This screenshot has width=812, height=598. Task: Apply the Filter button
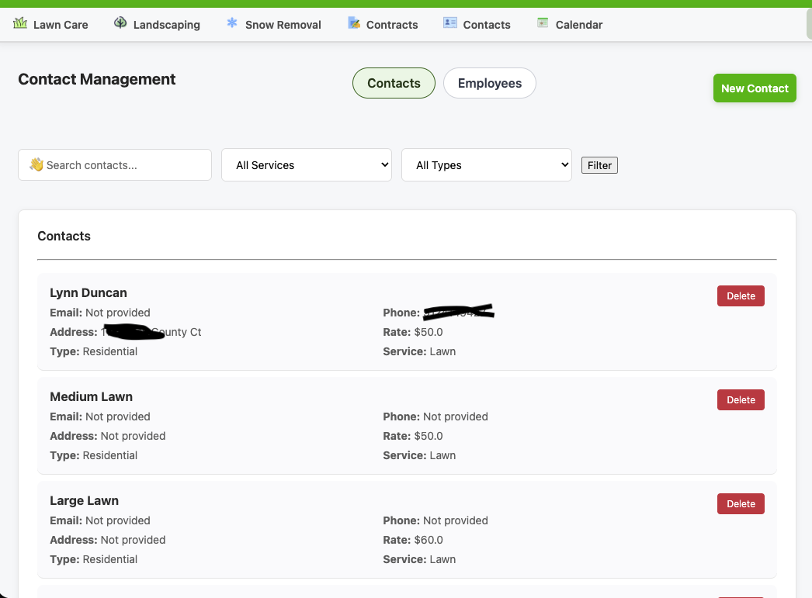tap(599, 165)
